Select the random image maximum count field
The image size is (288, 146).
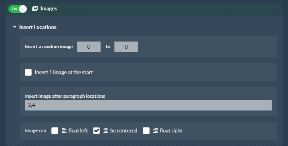click(x=126, y=47)
